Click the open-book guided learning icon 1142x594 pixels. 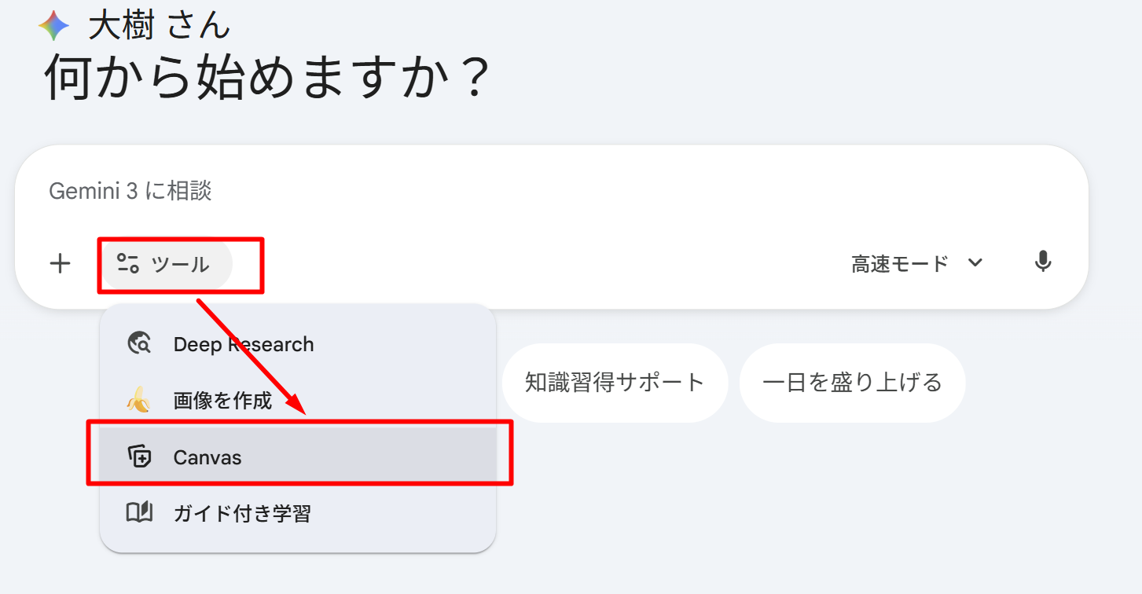(139, 514)
